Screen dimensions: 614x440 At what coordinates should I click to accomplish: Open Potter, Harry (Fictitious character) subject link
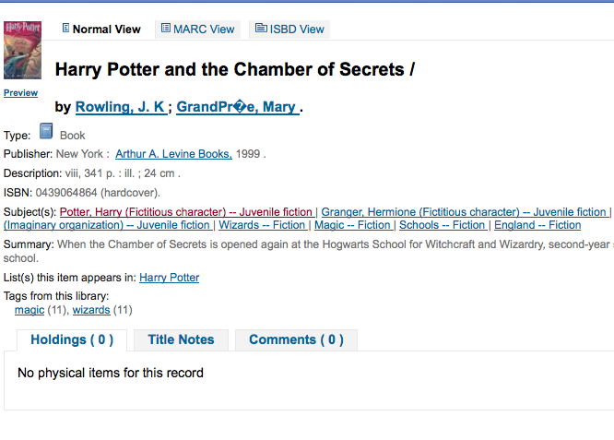(187, 212)
